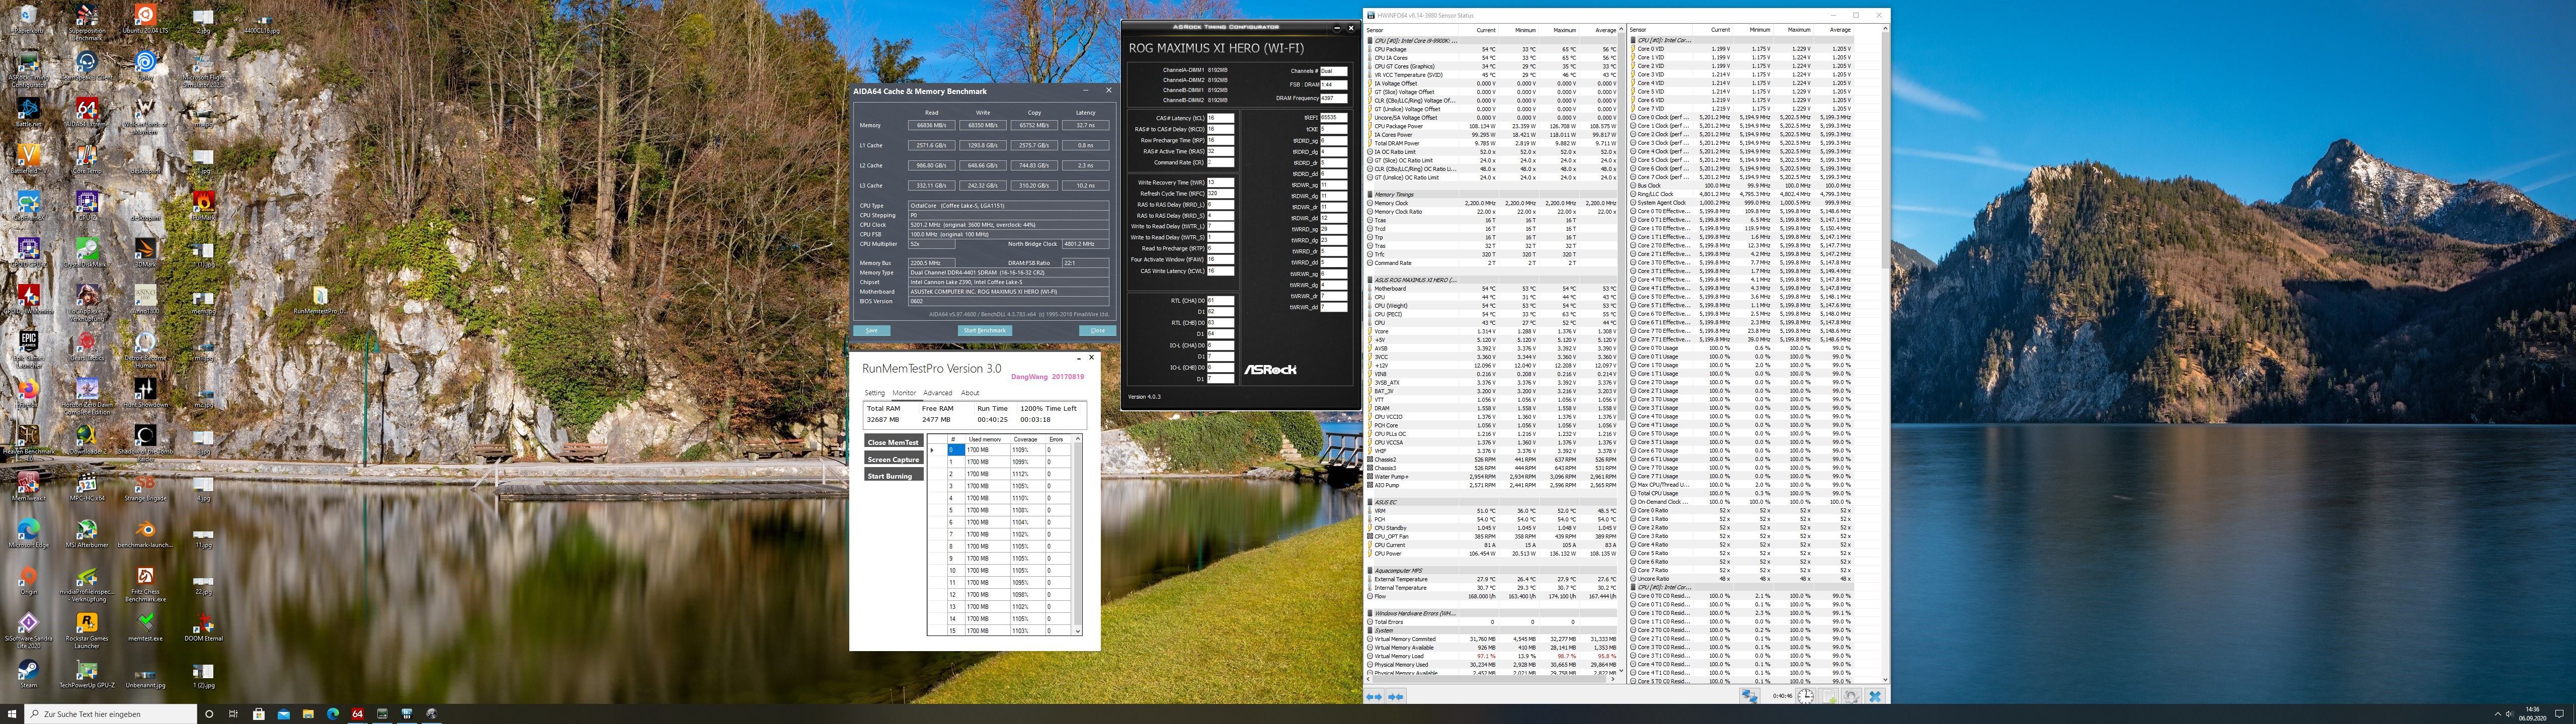Click Save in AIDA64 benchmark window
Image resolution: width=2576 pixels, height=724 pixels.
coord(871,330)
